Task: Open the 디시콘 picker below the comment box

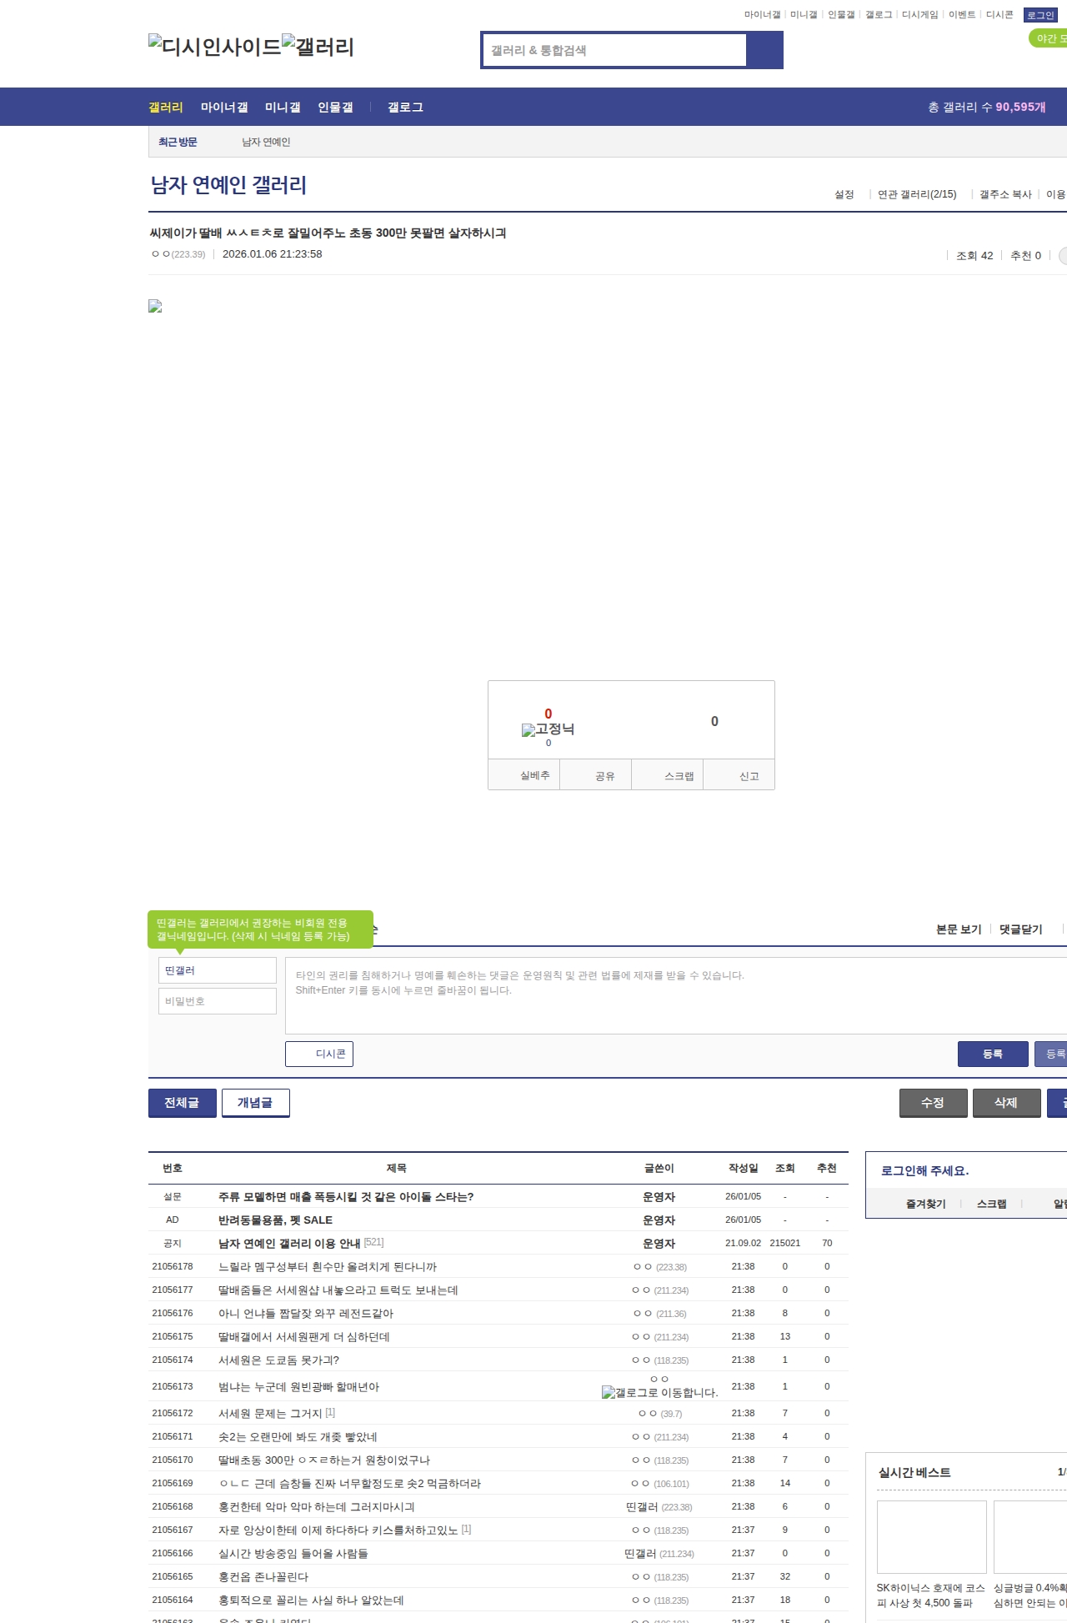Action: [319, 1054]
